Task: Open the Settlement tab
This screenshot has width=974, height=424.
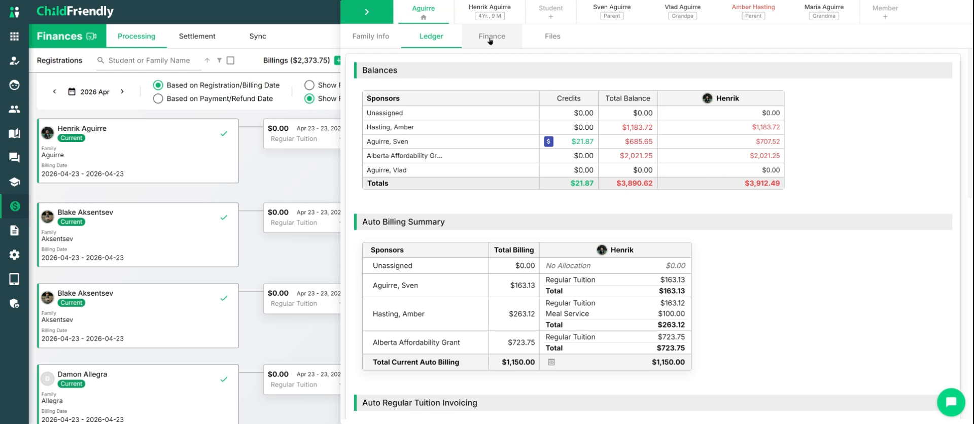Action: [x=197, y=36]
